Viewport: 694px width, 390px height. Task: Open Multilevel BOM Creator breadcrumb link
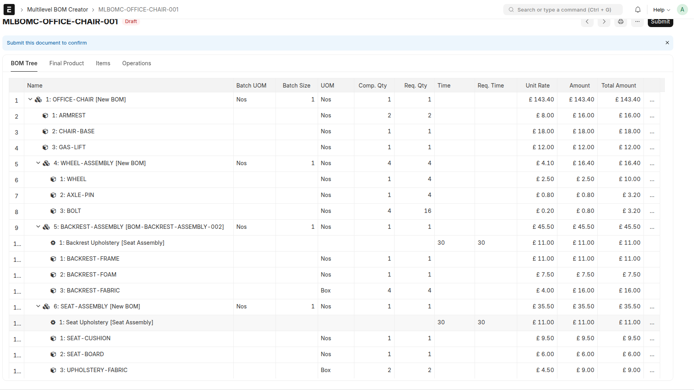click(57, 10)
